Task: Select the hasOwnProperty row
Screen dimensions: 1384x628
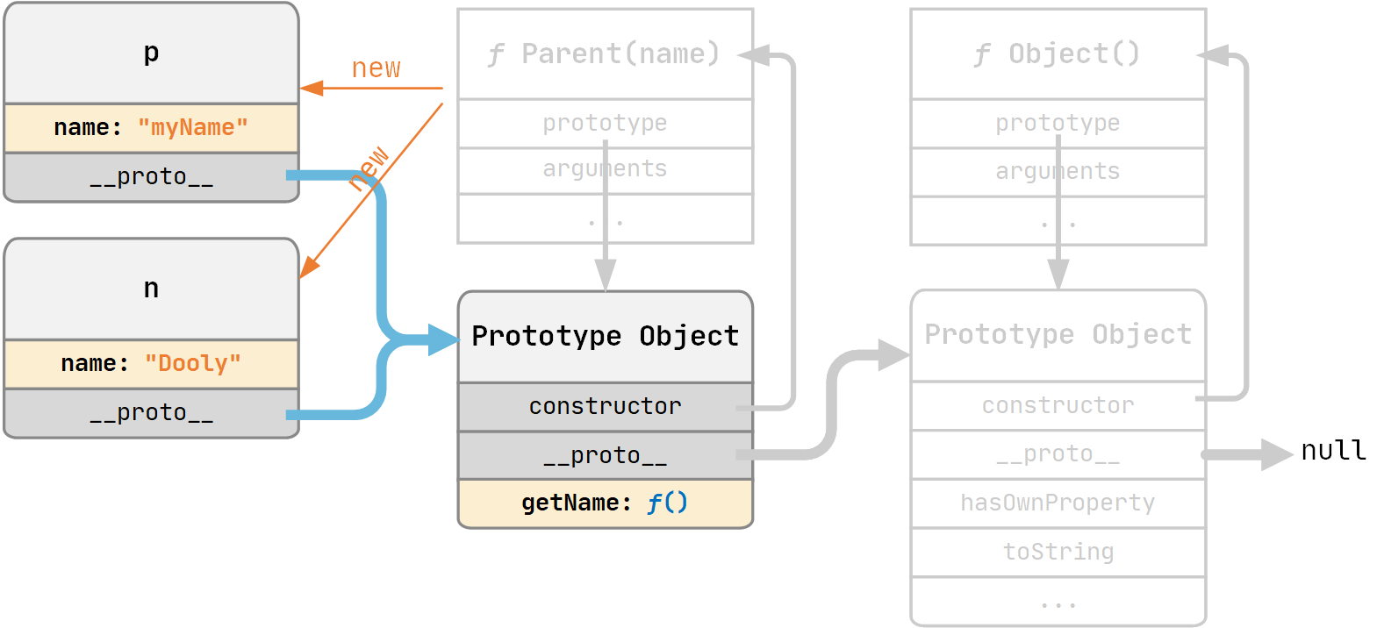Action: pyautogui.click(x=1058, y=503)
